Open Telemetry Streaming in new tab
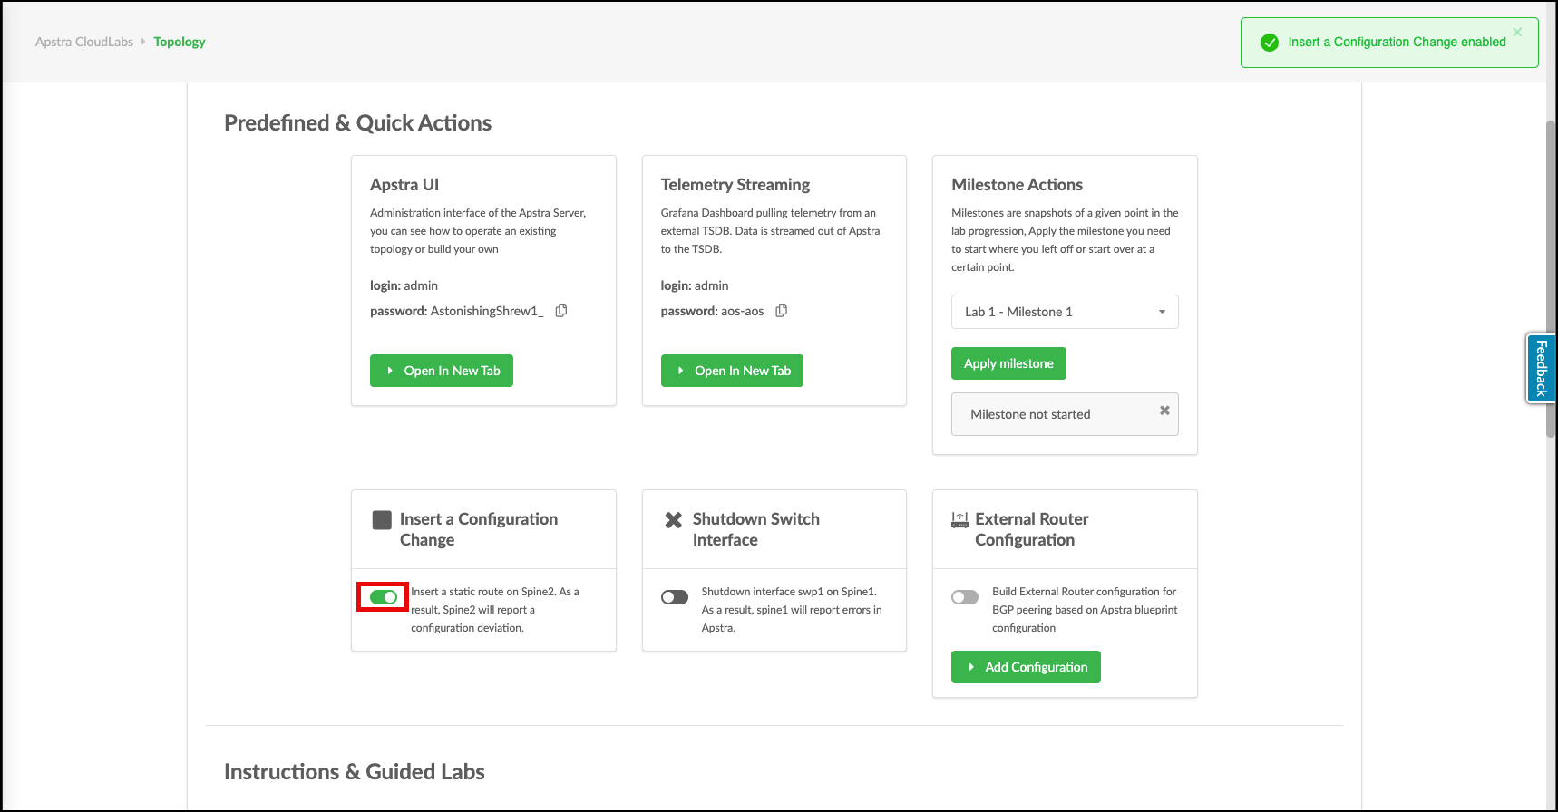1558x812 pixels. [x=732, y=371]
